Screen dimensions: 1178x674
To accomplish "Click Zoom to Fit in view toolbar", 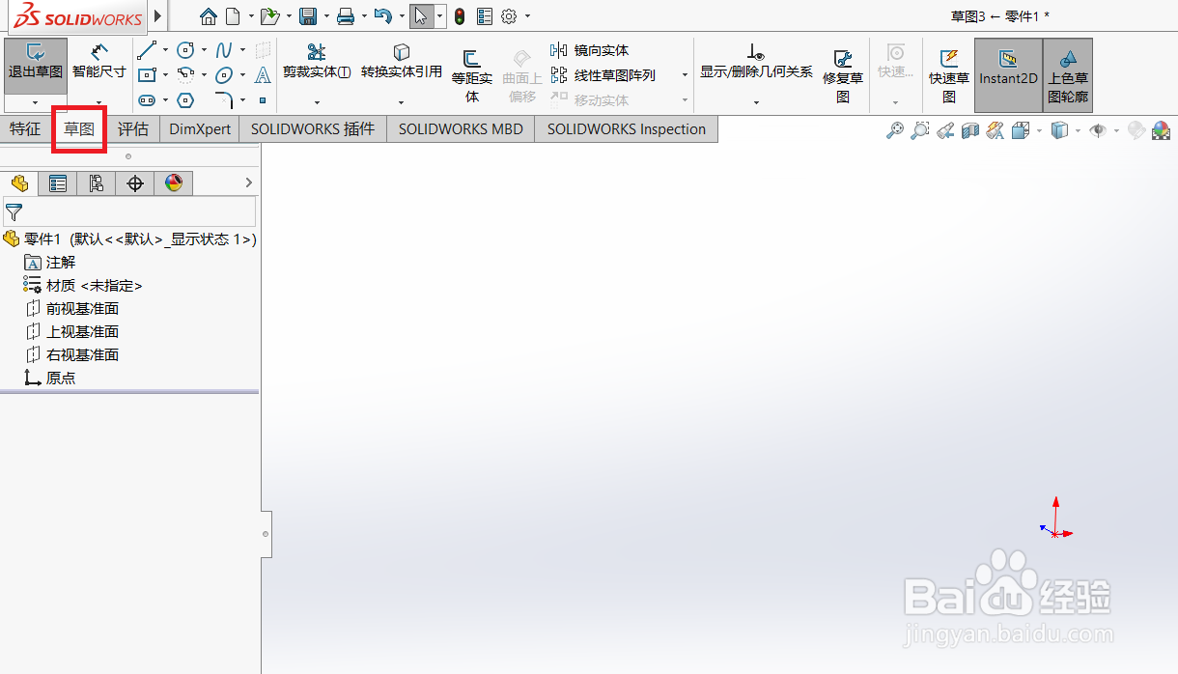I will [895, 130].
